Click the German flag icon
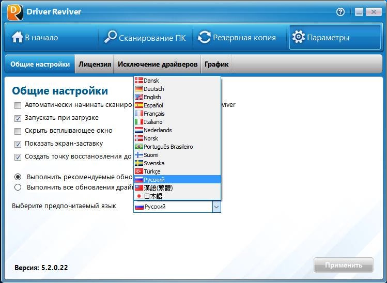387x283 pixels. pyautogui.click(x=139, y=89)
